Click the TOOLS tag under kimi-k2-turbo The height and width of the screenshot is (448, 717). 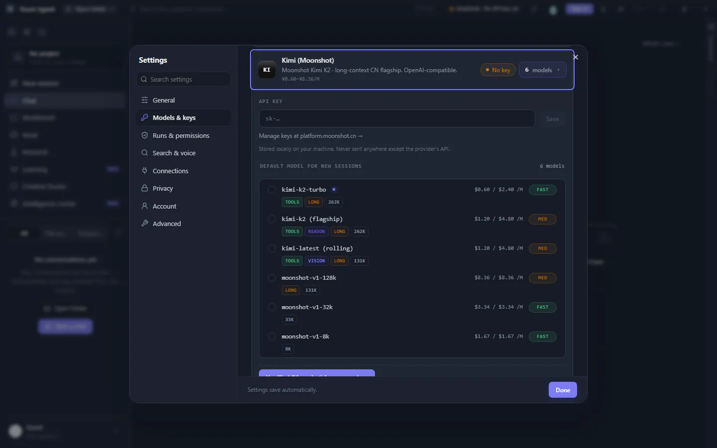292,202
